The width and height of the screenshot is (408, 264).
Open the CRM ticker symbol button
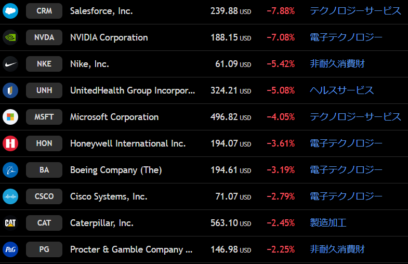pos(44,11)
